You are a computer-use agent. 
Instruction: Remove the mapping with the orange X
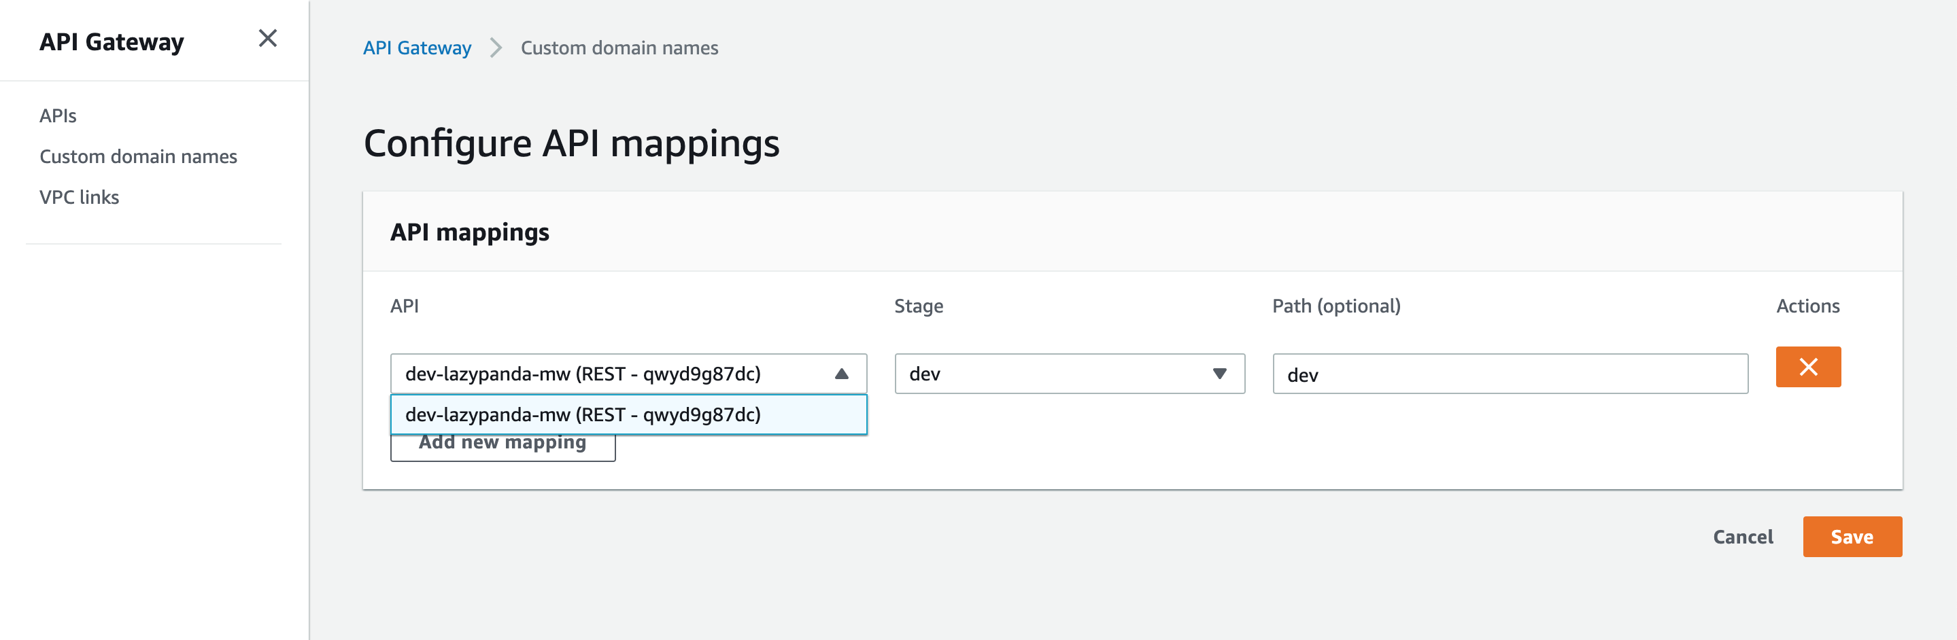point(1808,367)
